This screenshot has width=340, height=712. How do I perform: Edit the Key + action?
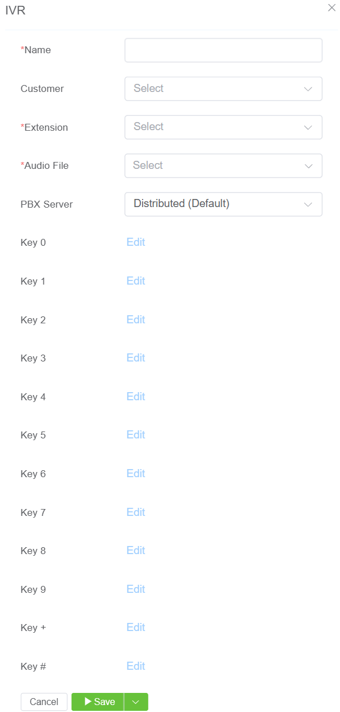click(136, 628)
